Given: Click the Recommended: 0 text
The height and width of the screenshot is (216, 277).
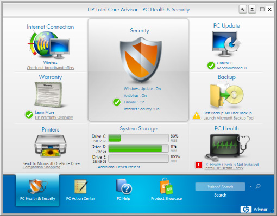Looking at the screenshot, I should [232, 68].
